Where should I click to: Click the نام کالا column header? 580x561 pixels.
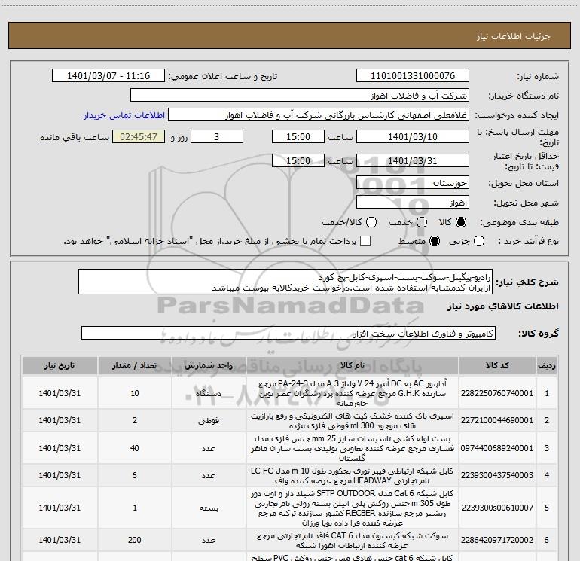(x=353, y=365)
